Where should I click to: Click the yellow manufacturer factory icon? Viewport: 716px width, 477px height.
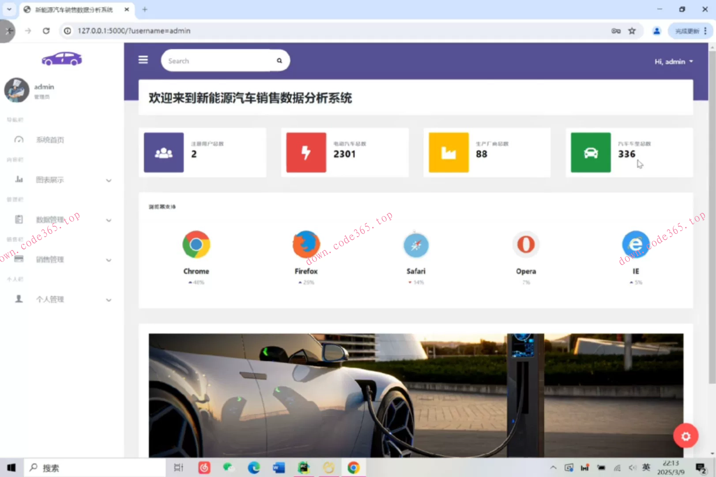click(x=448, y=153)
